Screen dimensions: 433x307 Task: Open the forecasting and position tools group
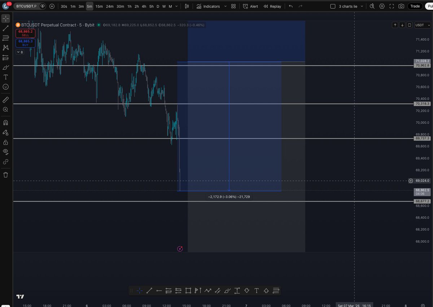pos(6,57)
